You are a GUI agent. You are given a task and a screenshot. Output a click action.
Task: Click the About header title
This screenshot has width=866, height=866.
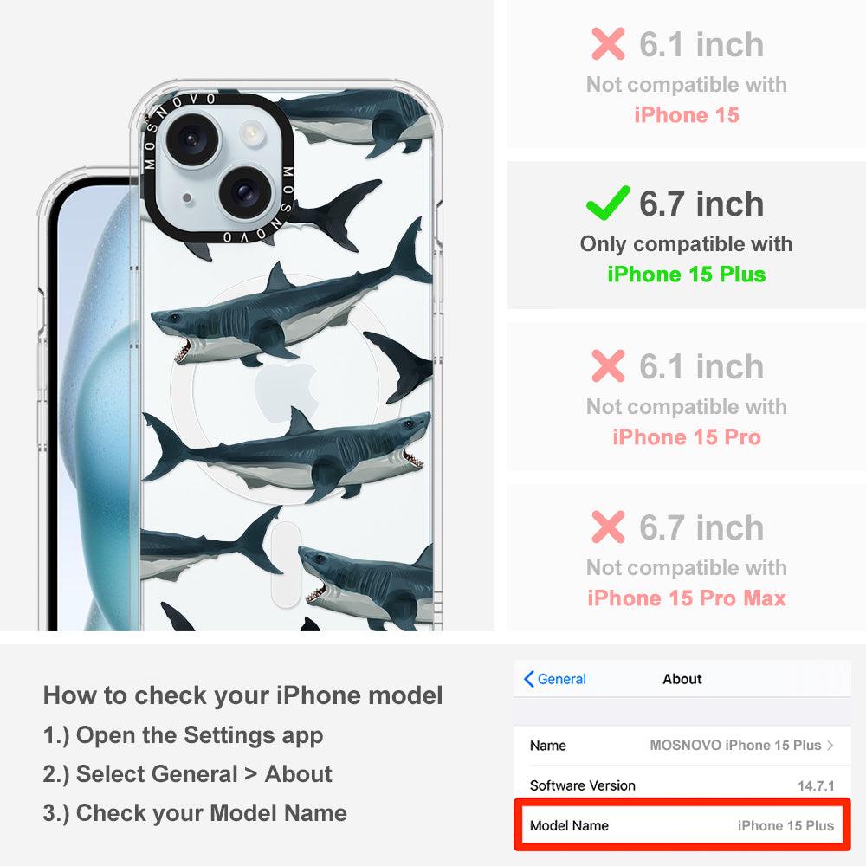[x=682, y=679]
